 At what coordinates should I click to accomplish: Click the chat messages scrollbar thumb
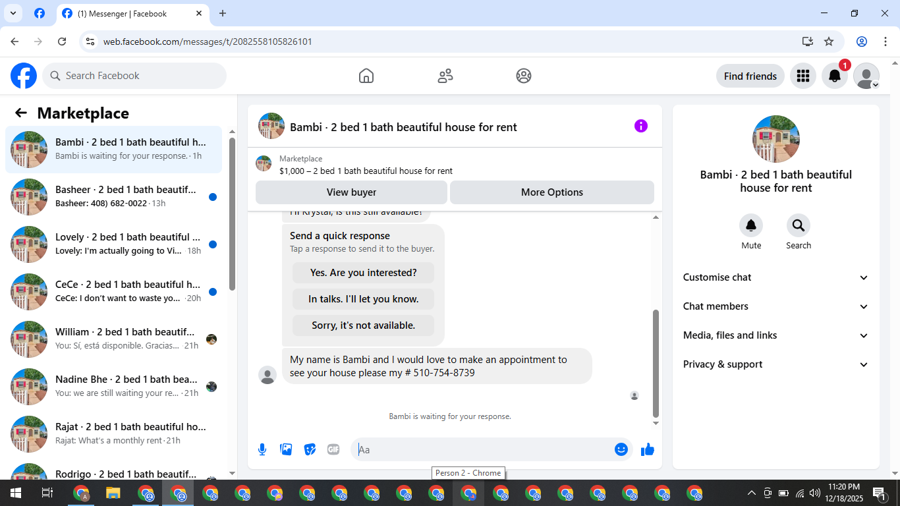[656, 364]
